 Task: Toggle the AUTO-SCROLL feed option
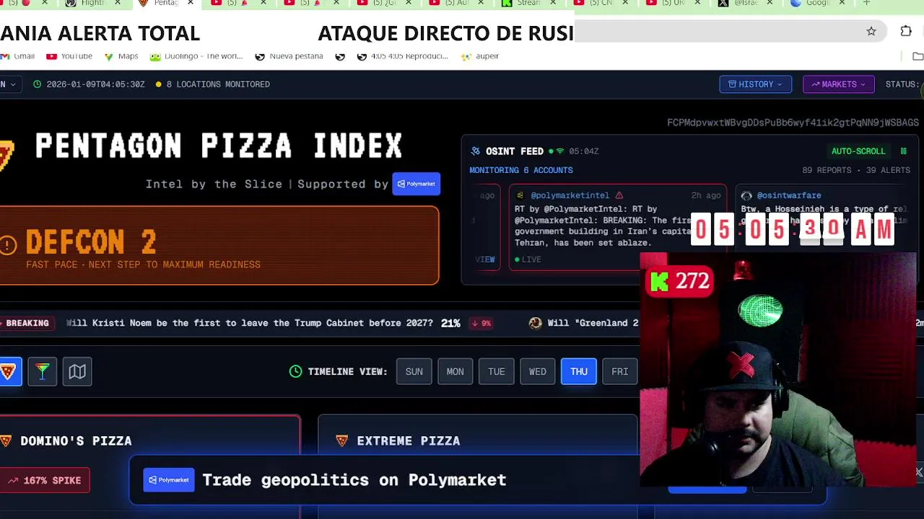pos(858,151)
